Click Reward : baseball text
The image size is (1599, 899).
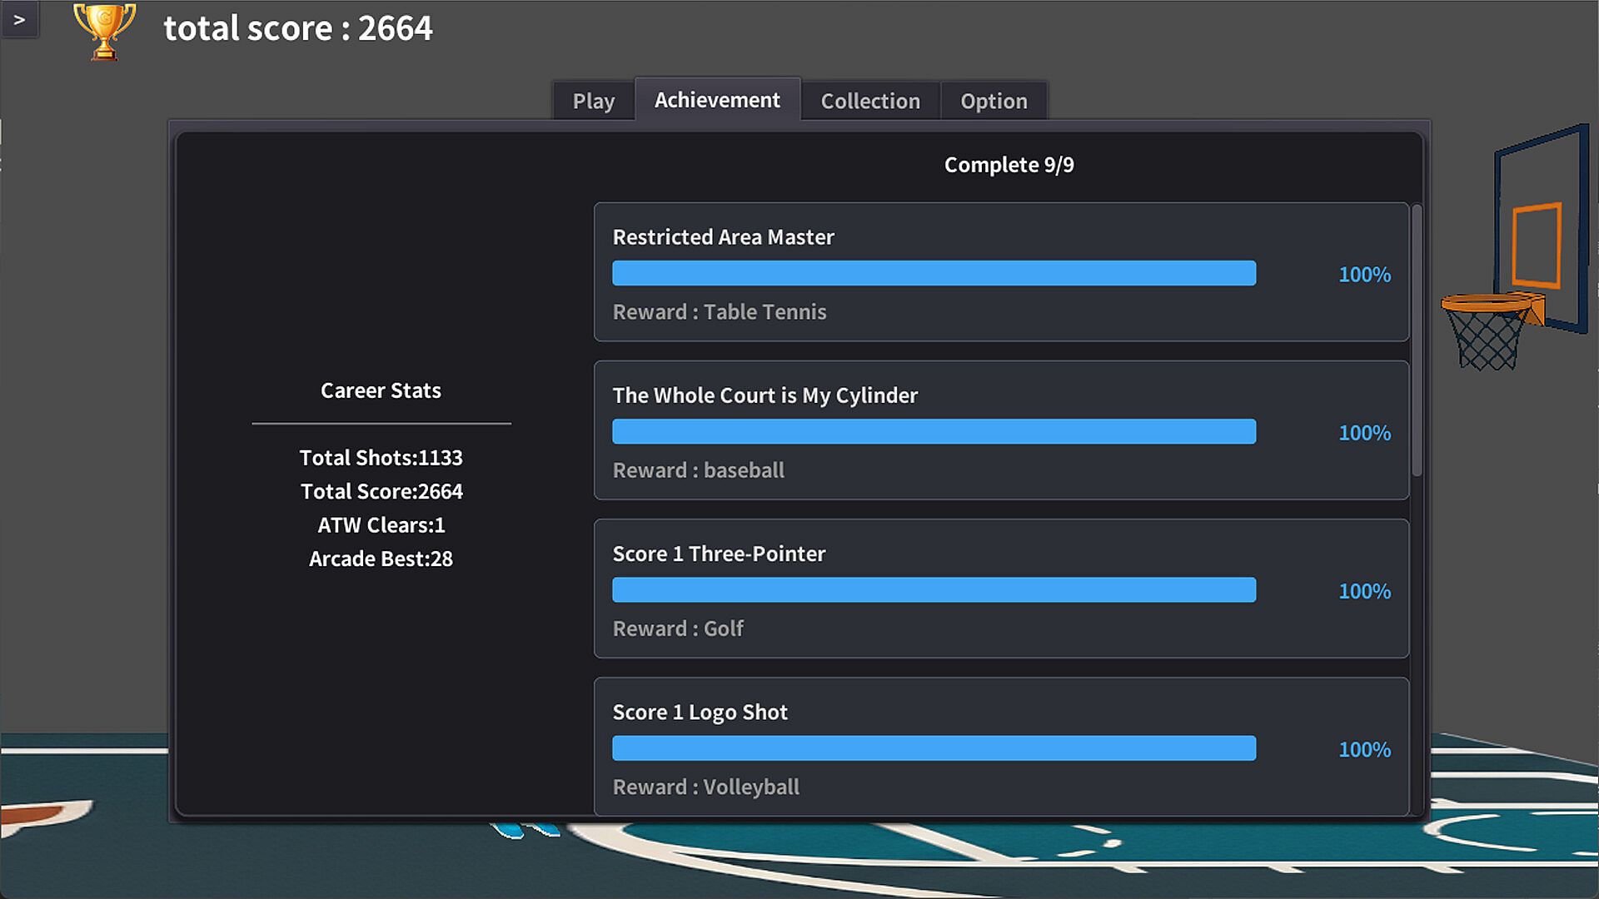pos(698,469)
